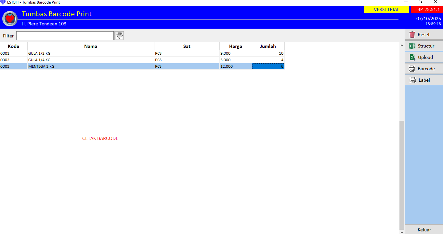Click the Tumbas Barcode Print title
The image size is (443, 234).
(x=57, y=14)
